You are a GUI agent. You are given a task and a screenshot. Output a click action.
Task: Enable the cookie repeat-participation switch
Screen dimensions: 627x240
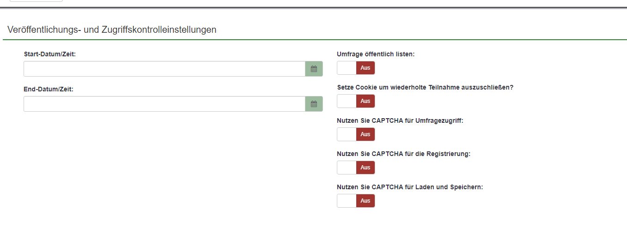tap(356, 101)
